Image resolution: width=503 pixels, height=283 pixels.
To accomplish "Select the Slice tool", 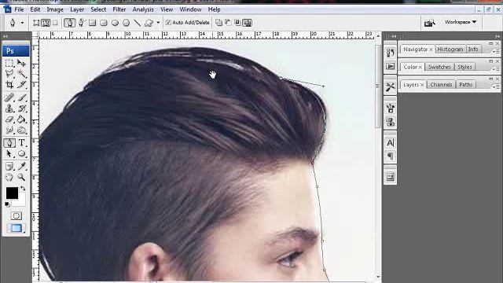I will click(x=21, y=85).
